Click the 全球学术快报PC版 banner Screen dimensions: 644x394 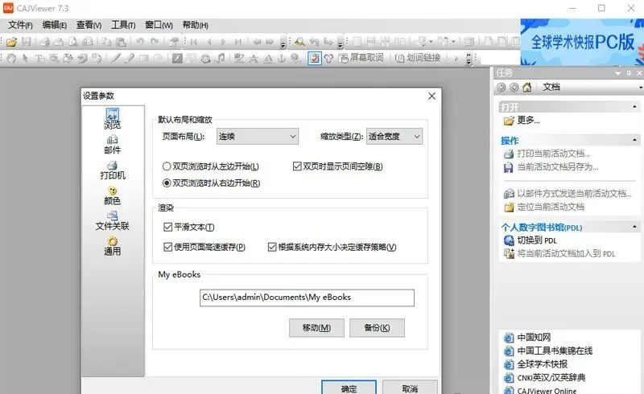tap(582, 42)
